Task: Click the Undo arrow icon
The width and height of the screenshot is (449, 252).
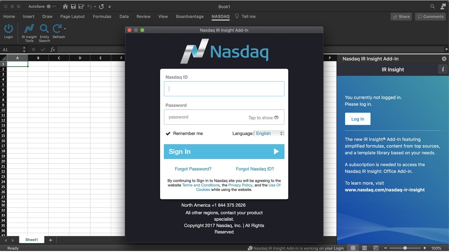Action: pyautogui.click(x=90, y=7)
